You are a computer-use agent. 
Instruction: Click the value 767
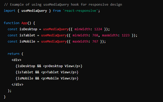[95, 41]
